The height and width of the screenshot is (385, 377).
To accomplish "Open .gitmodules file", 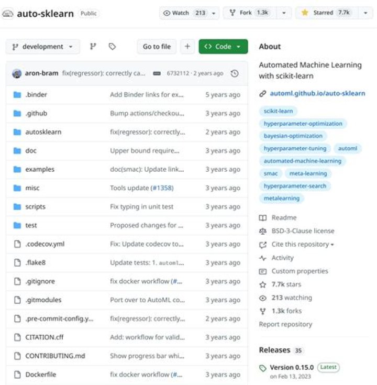I will tap(43, 300).
